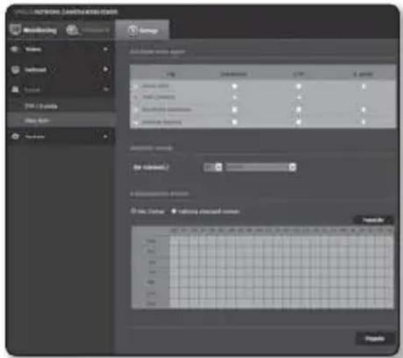Expand the last sidebar section arrow
403x358 pixels.
point(106,136)
